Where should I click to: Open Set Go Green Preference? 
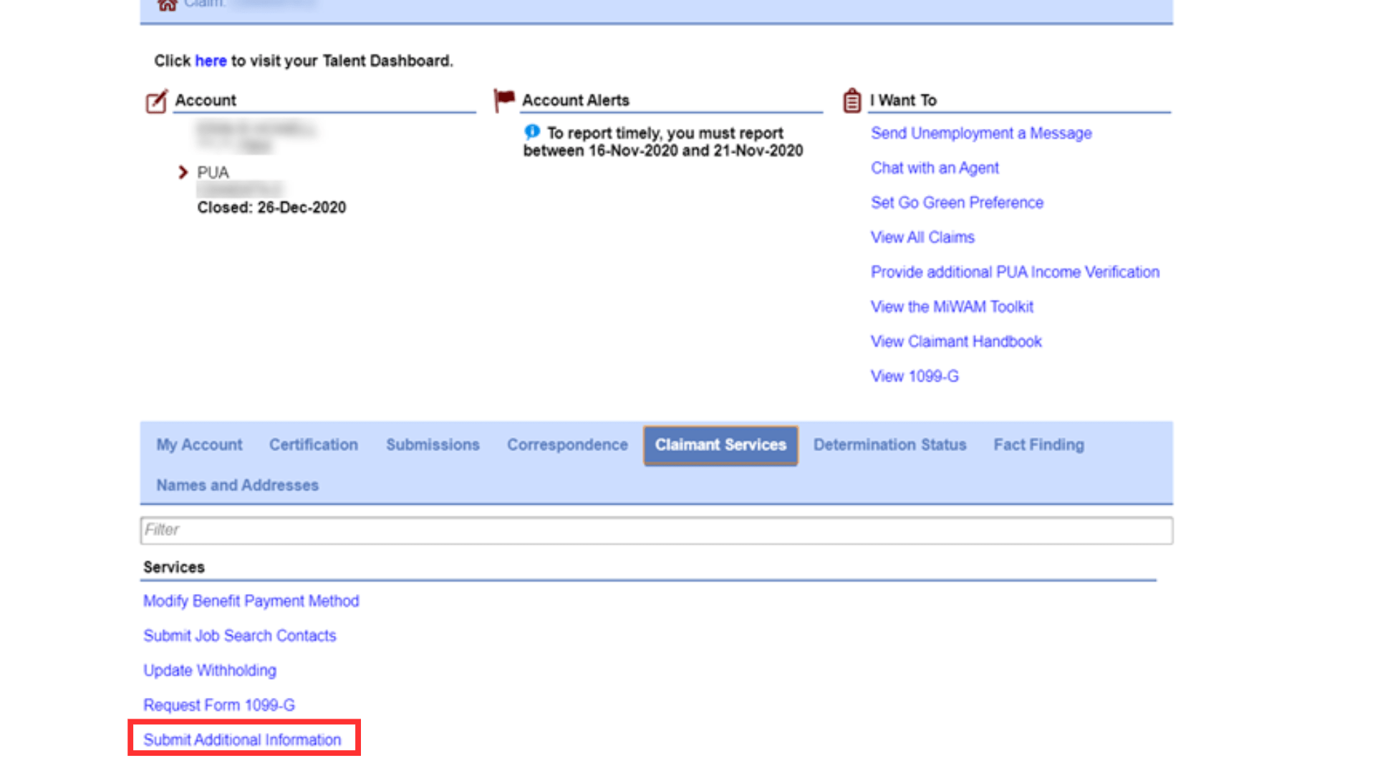pyautogui.click(x=957, y=203)
